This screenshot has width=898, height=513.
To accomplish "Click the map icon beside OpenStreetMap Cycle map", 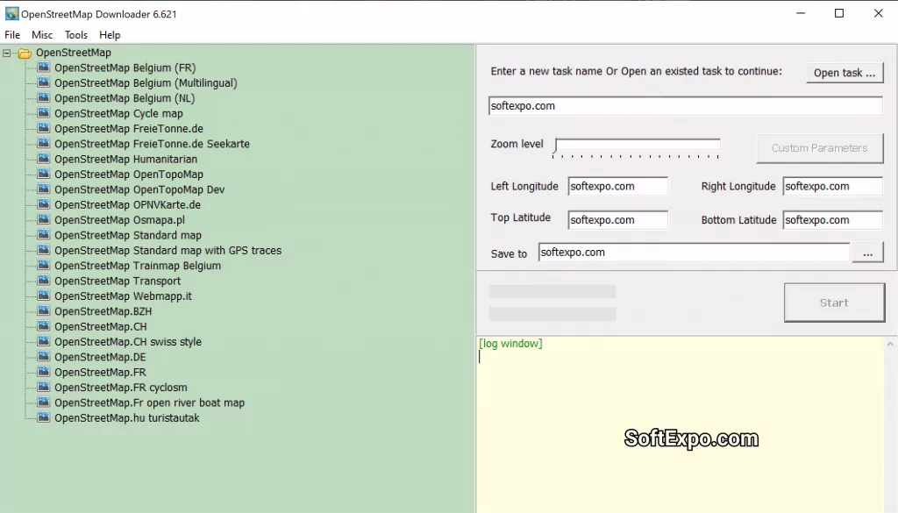I will [x=43, y=113].
